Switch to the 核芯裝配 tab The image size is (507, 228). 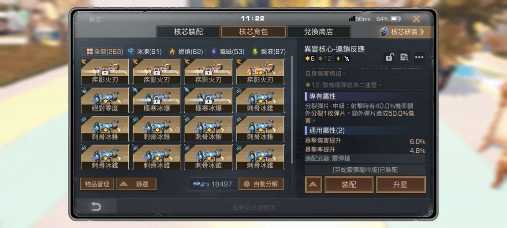click(x=189, y=32)
